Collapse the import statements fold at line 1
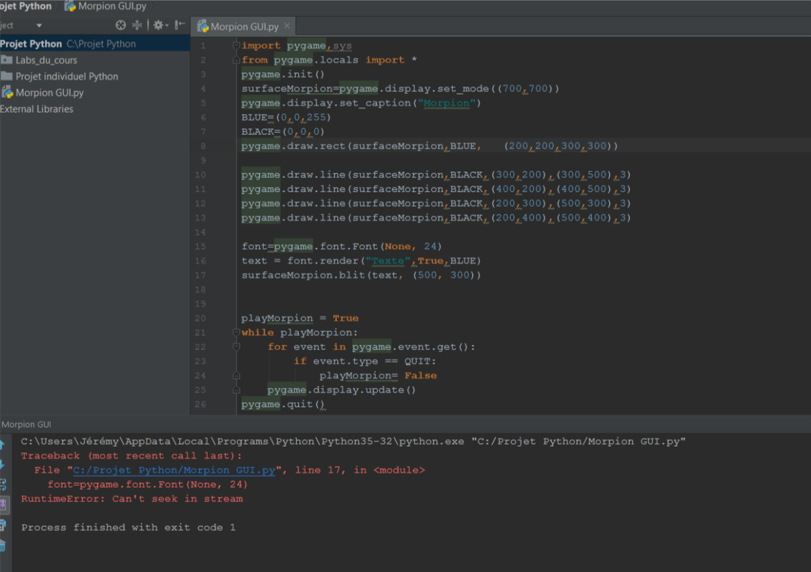Viewport: 811px width, 572px height. pyautogui.click(x=235, y=45)
